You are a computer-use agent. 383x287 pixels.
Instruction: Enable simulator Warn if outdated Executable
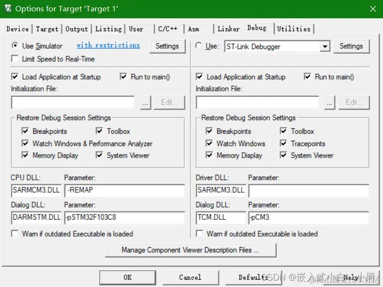click(x=15, y=234)
